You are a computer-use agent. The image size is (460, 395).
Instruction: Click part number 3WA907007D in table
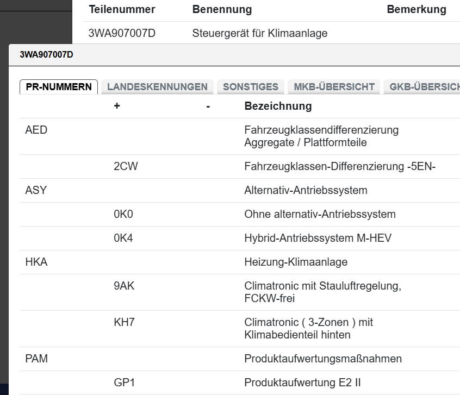tap(122, 34)
